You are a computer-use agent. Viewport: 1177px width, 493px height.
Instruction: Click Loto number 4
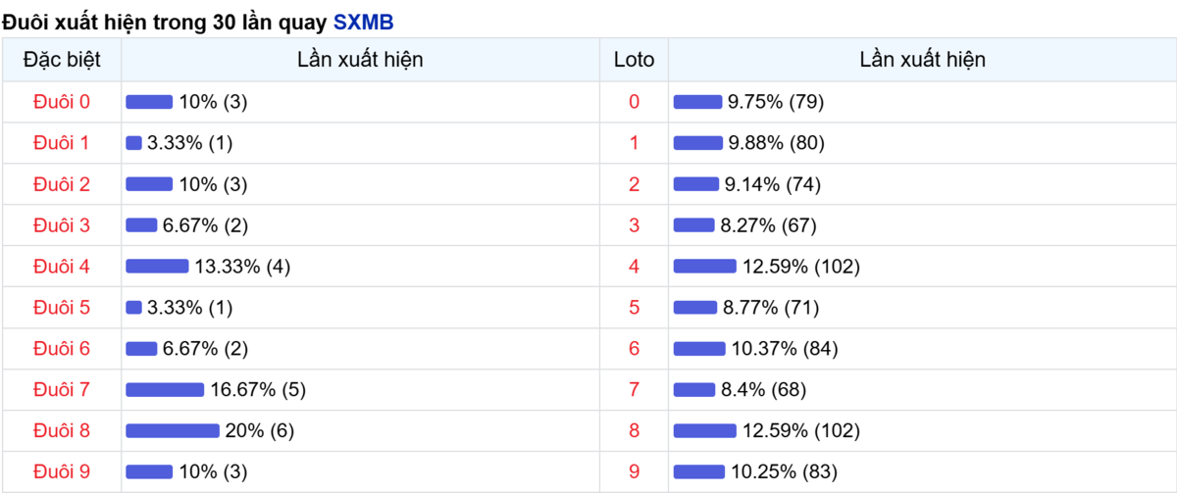click(x=634, y=267)
